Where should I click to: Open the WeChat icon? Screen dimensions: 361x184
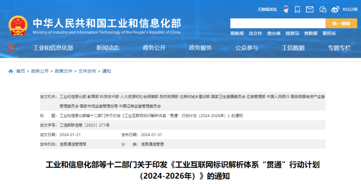323,9
